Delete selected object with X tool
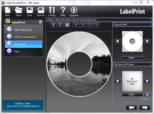This screenshot has height=114, width=154. (96, 25)
